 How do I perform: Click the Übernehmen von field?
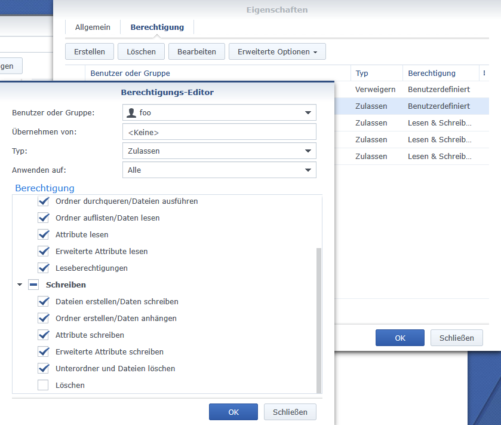point(219,132)
